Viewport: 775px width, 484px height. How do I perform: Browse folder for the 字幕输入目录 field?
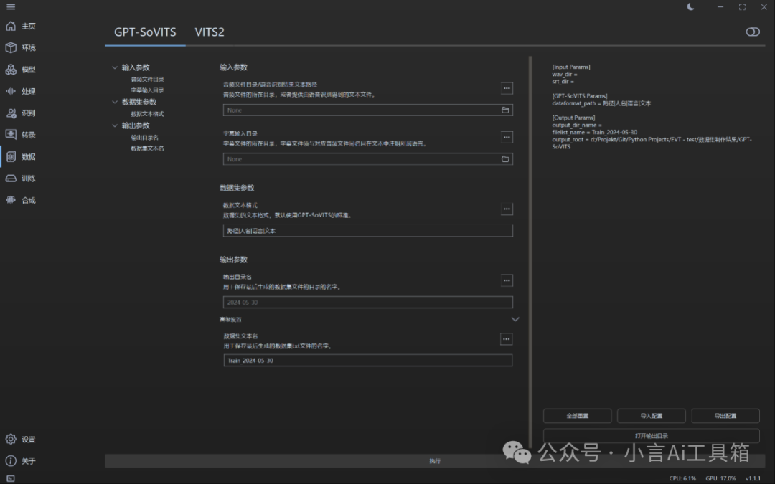coord(505,159)
